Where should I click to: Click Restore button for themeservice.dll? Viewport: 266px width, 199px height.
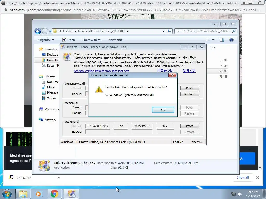point(189,94)
